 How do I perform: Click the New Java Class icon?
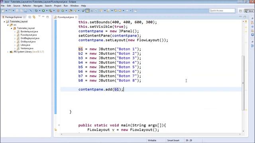coord(63,11)
